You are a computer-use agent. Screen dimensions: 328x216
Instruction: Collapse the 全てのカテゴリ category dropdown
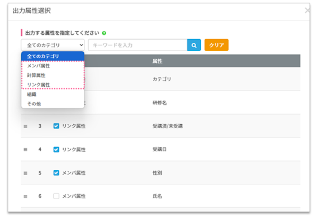(53, 45)
